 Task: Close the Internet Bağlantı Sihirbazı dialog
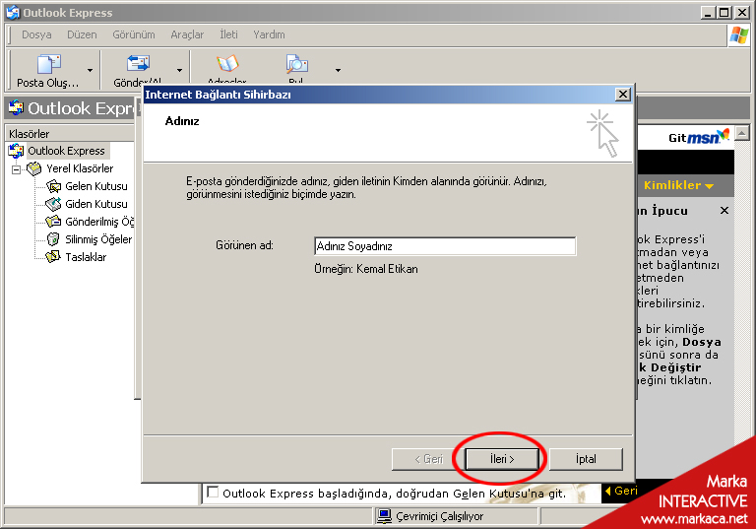pos(623,95)
